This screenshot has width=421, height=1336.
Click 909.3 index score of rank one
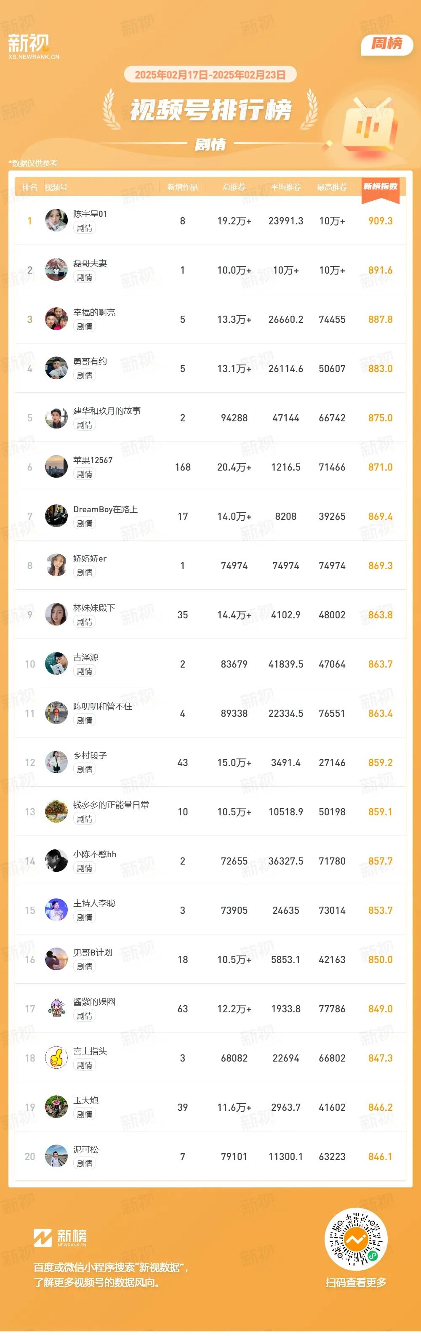tap(380, 221)
